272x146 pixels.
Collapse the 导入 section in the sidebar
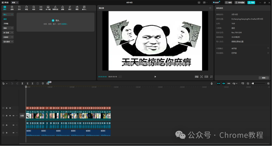[x=8, y=15]
